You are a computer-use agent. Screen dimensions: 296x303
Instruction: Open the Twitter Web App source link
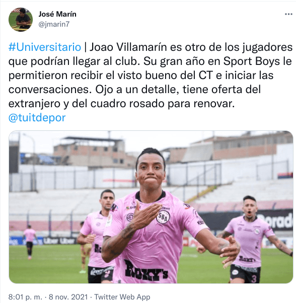point(122,297)
